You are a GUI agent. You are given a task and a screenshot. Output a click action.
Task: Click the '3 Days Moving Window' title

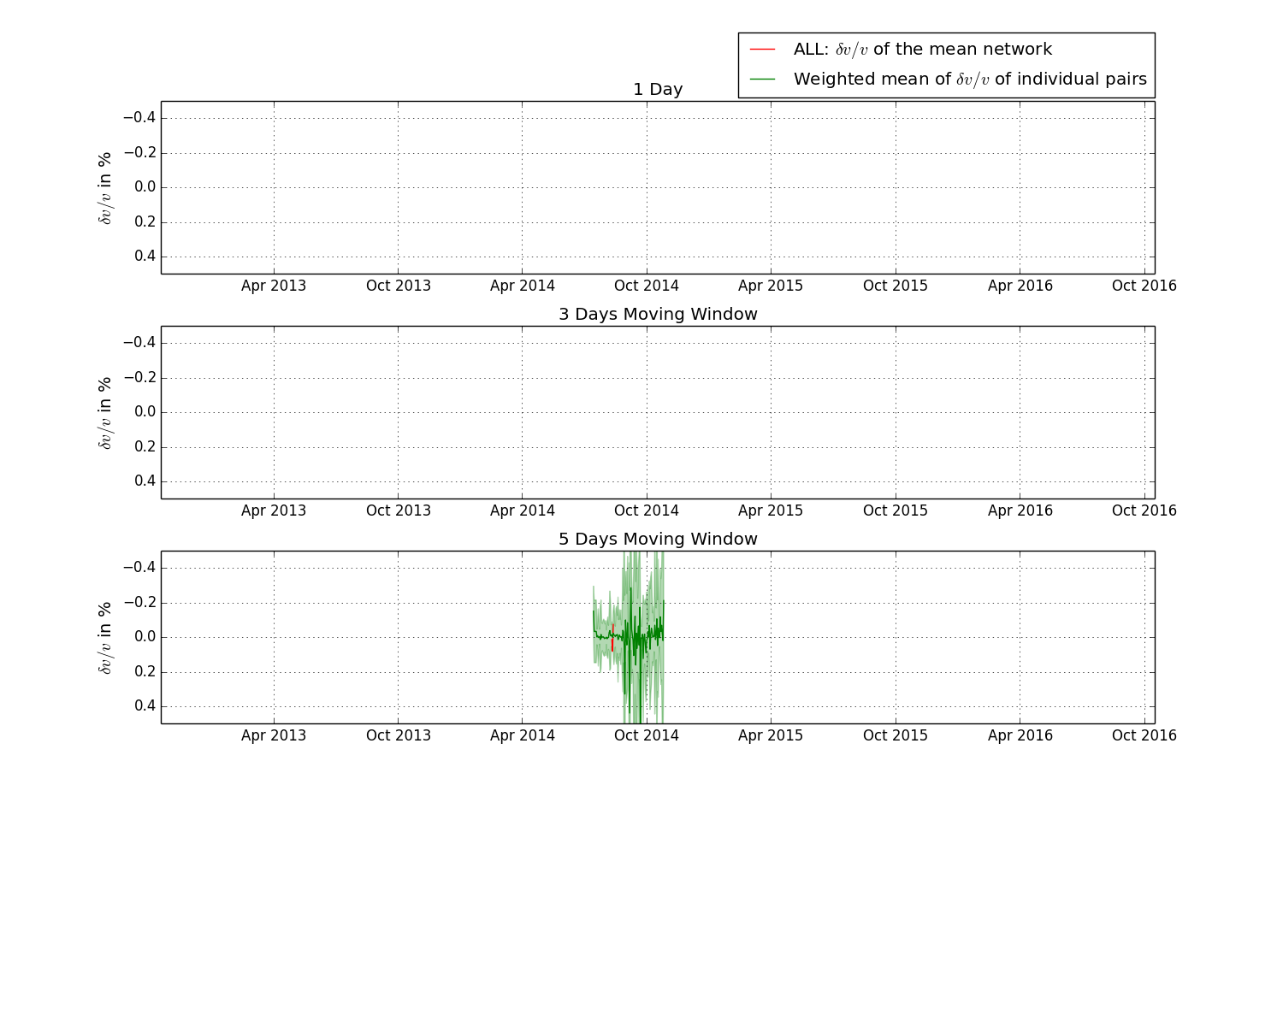pos(657,315)
